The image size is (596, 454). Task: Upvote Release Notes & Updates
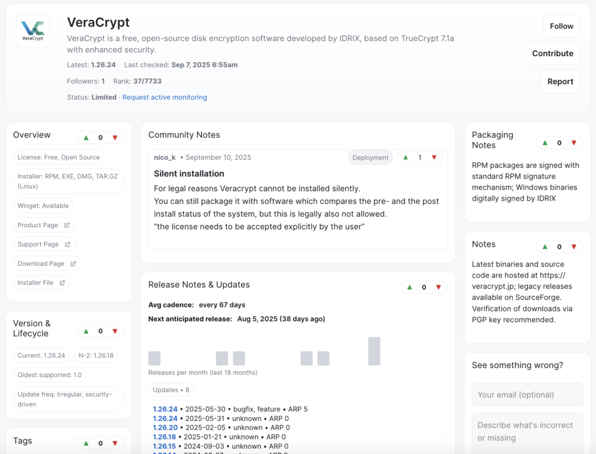pos(410,287)
